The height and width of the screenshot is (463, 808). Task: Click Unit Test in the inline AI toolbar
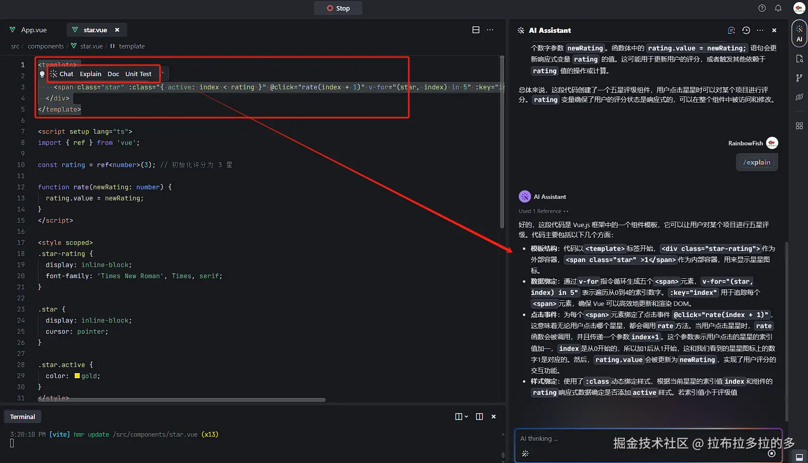tap(138, 74)
